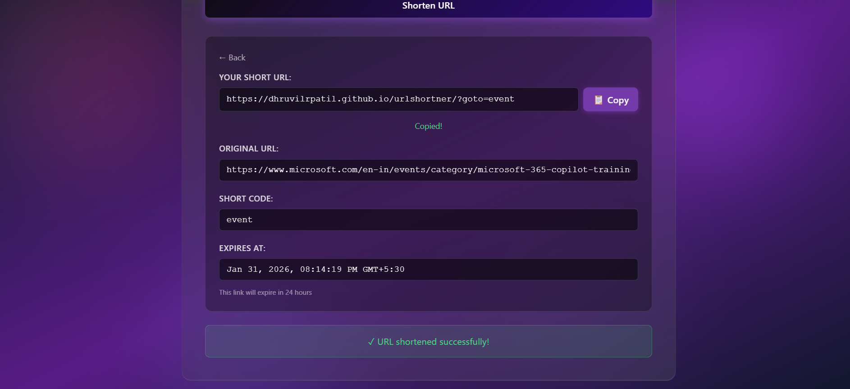Click the 'SHORT CODE:' label
The image size is (850, 389).
[x=246, y=199]
